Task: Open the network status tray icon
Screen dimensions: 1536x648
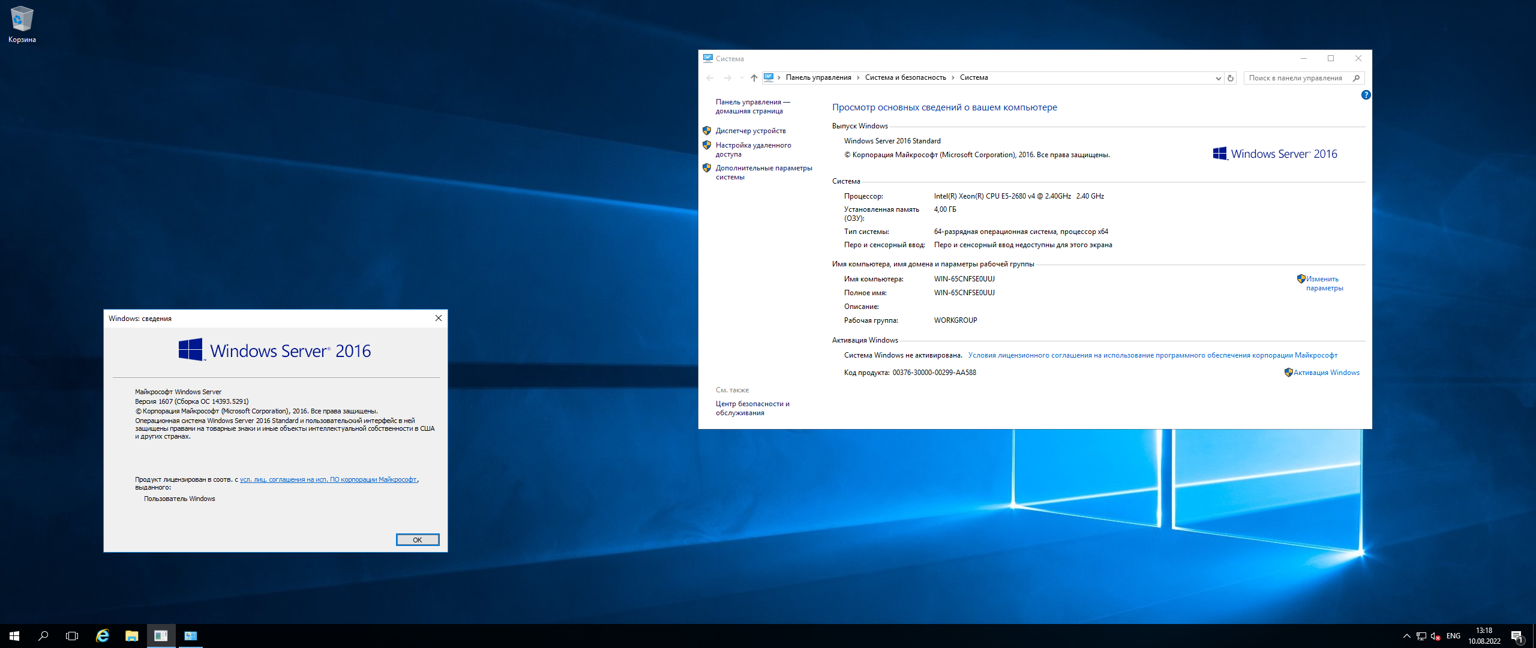Action: (x=1421, y=636)
